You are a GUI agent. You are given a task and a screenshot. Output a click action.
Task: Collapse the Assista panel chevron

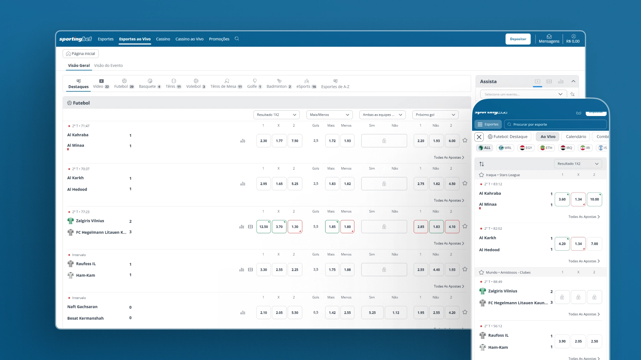[x=573, y=81]
